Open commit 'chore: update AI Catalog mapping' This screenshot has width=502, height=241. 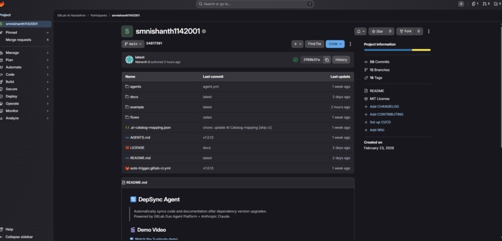pos(237,127)
